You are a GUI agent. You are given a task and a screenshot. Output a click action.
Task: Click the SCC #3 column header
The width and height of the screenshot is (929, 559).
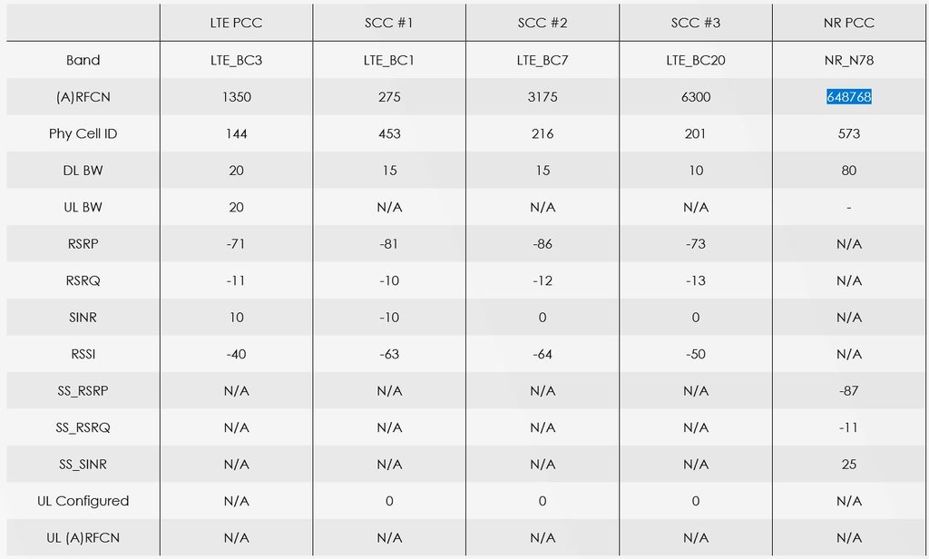pyautogui.click(x=696, y=24)
